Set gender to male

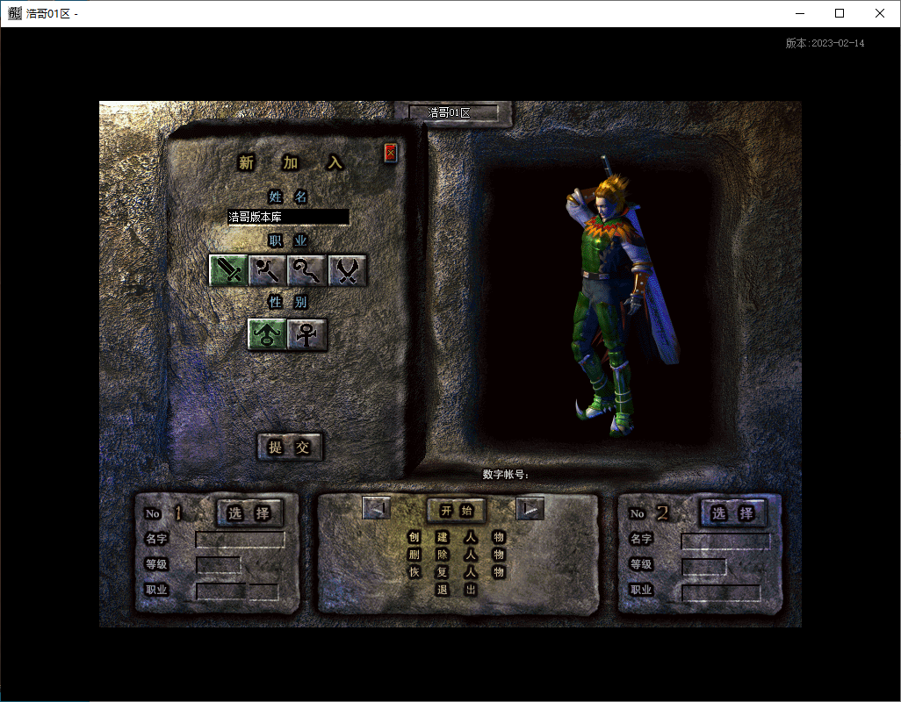(267, 334)
